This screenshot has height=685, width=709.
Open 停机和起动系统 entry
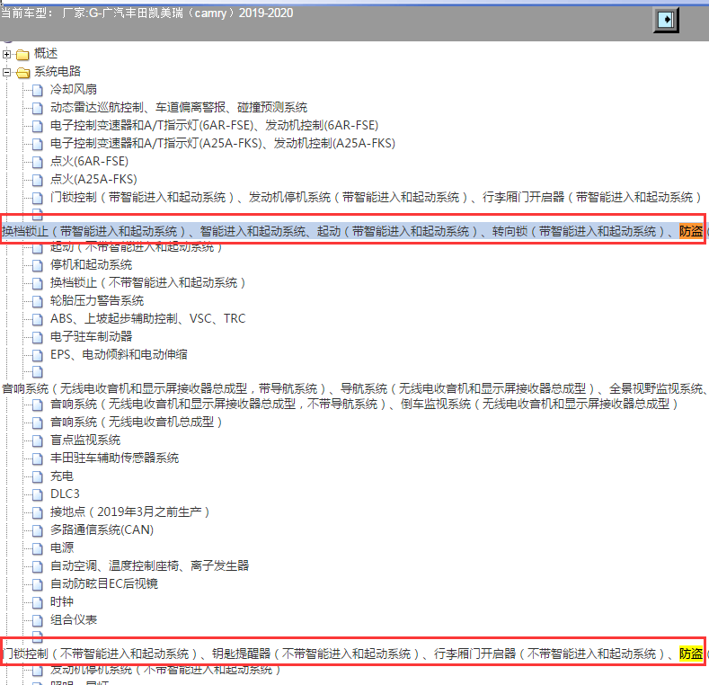(91, 264)
